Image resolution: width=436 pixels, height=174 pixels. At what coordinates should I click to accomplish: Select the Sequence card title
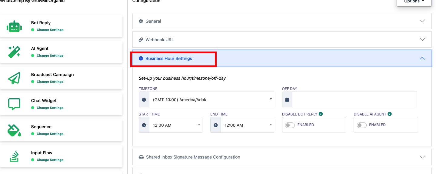41,127
